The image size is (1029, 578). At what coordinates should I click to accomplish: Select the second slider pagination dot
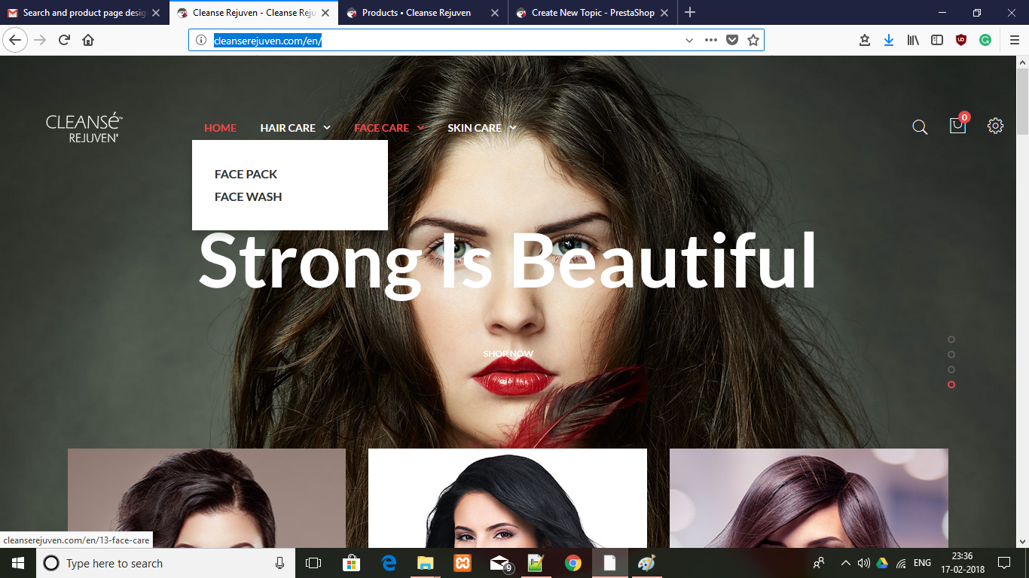point(951,354)
